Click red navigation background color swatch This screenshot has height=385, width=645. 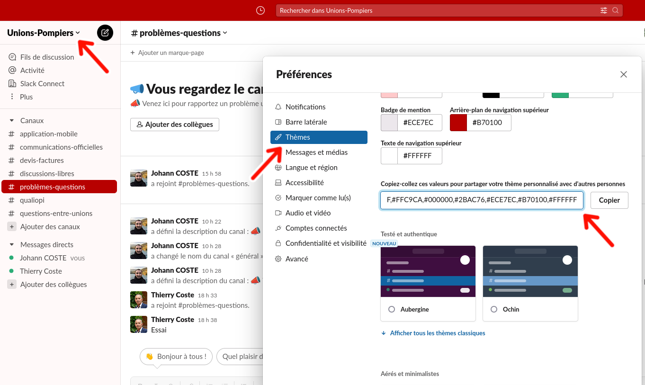[458, 123]
